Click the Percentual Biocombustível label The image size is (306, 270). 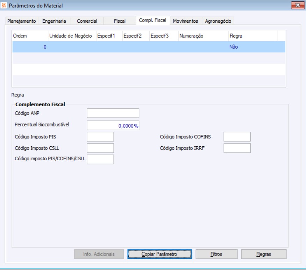(x=42, y=124)
